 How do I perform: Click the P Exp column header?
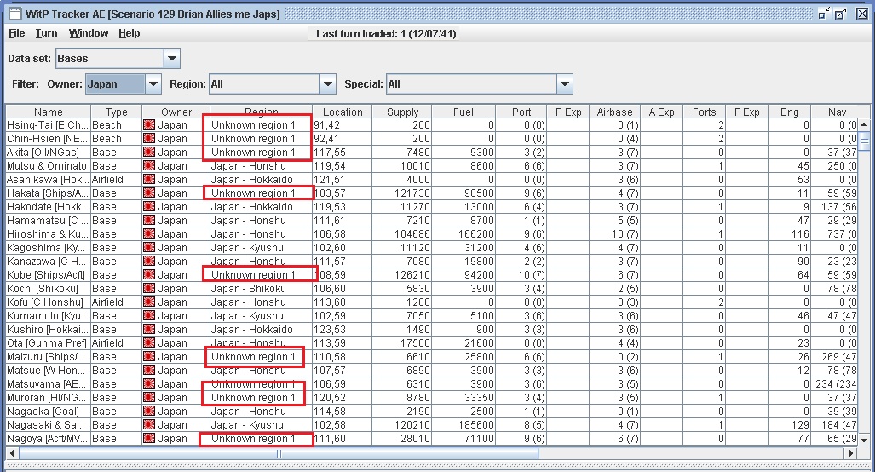tap(568, 112)
